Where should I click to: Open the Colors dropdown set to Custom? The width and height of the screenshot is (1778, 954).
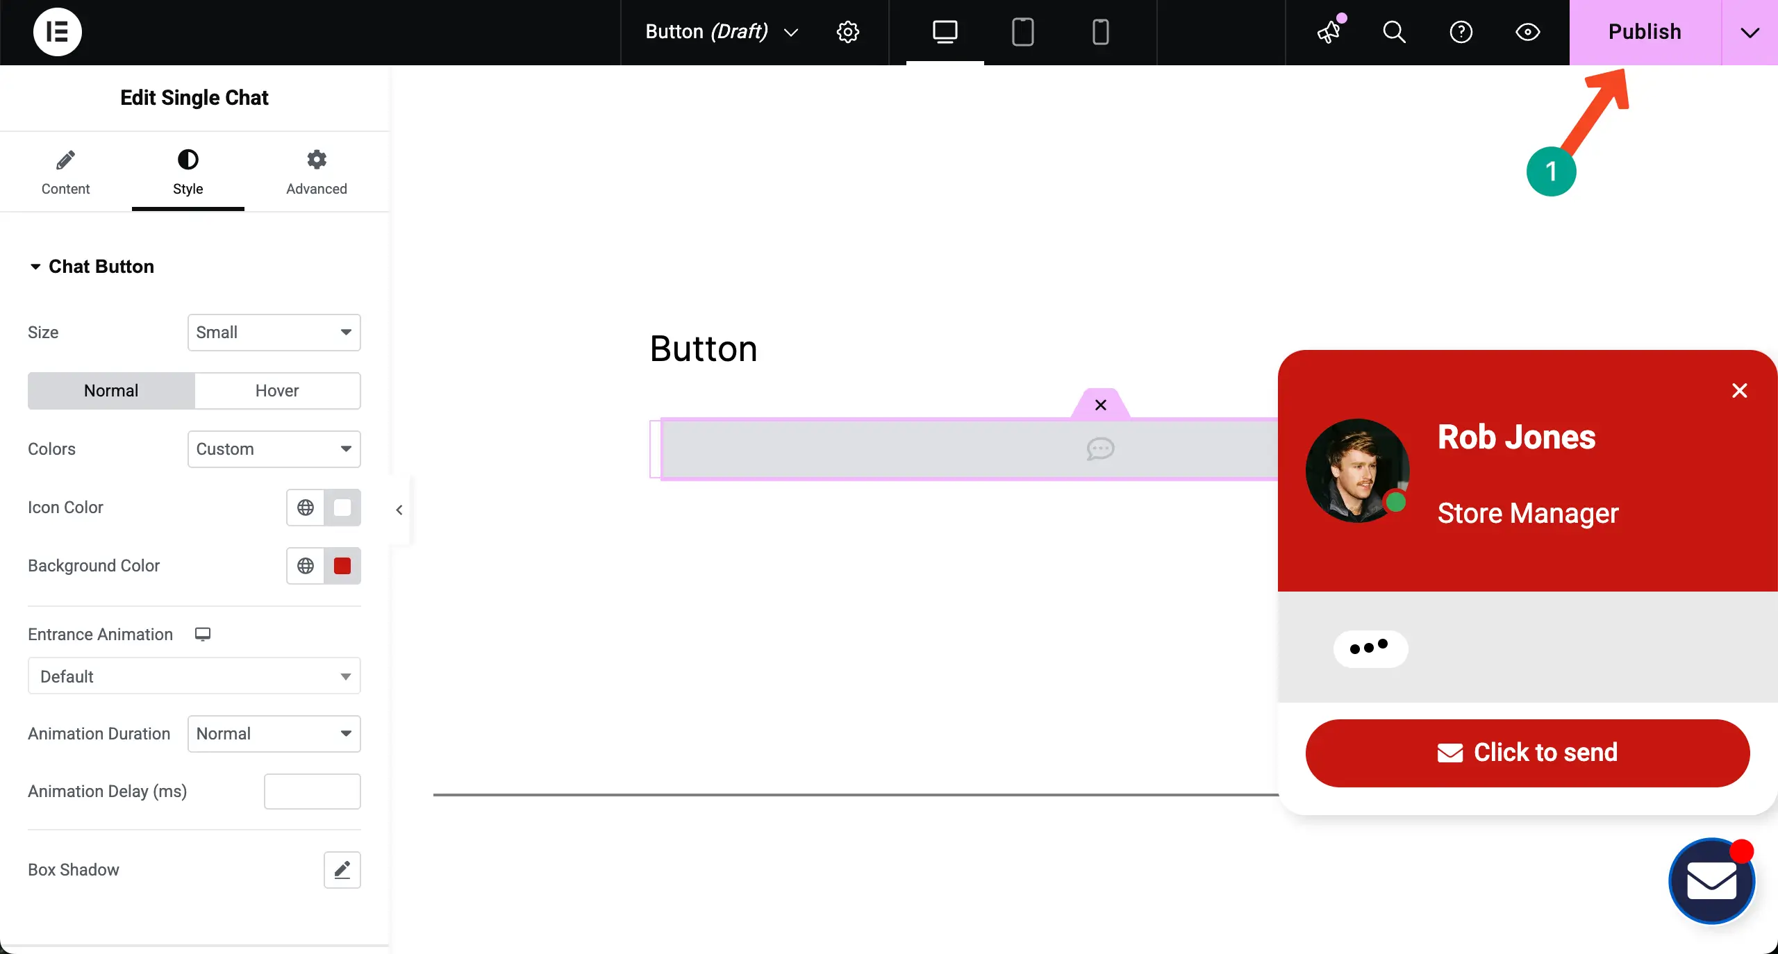click(274, 449)
